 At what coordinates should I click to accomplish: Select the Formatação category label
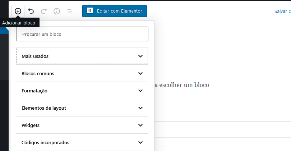(34, 91)
